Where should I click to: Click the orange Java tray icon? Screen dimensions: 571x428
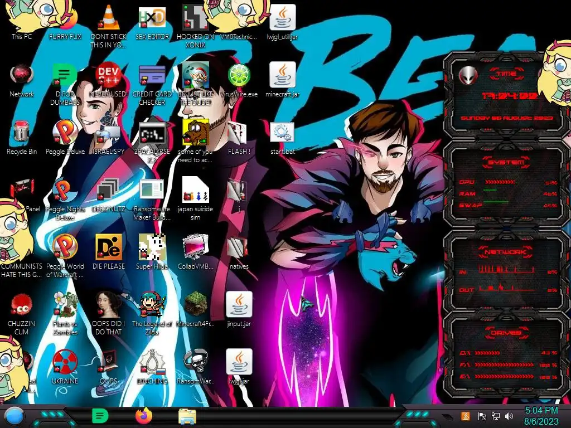[x=466, y=416]
